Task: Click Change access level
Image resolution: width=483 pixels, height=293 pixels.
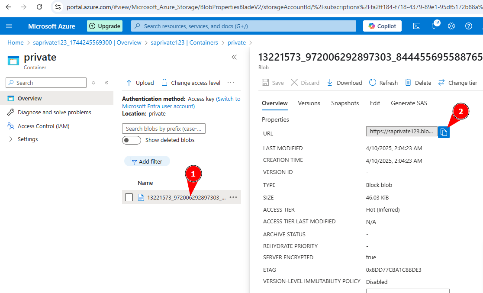Action: (191, 83)
